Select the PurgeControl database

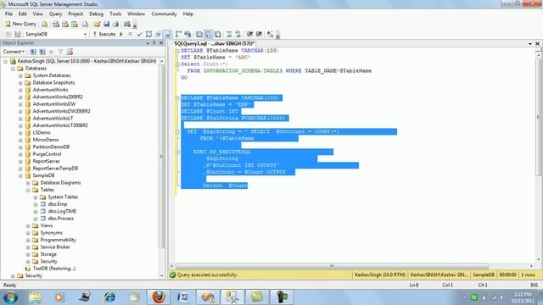coord(47,154)
